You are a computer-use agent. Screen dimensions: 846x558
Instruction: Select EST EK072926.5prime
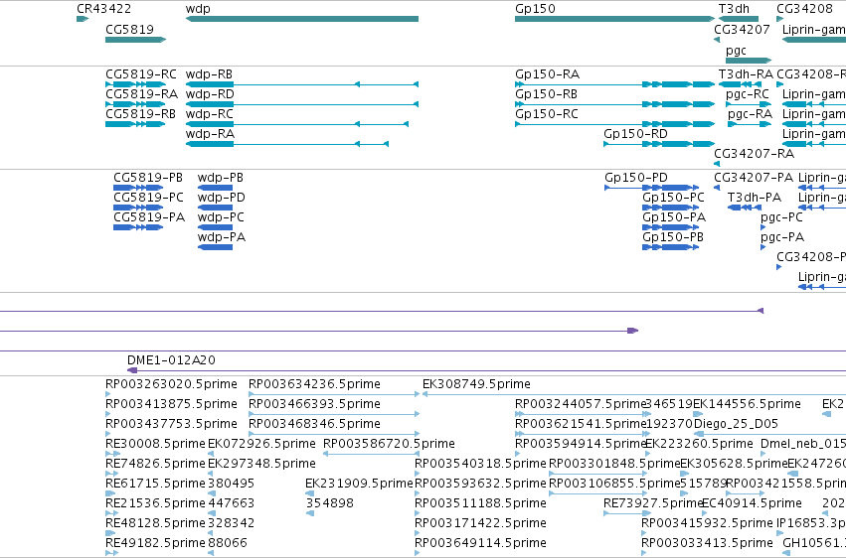[x=211, y=455]
